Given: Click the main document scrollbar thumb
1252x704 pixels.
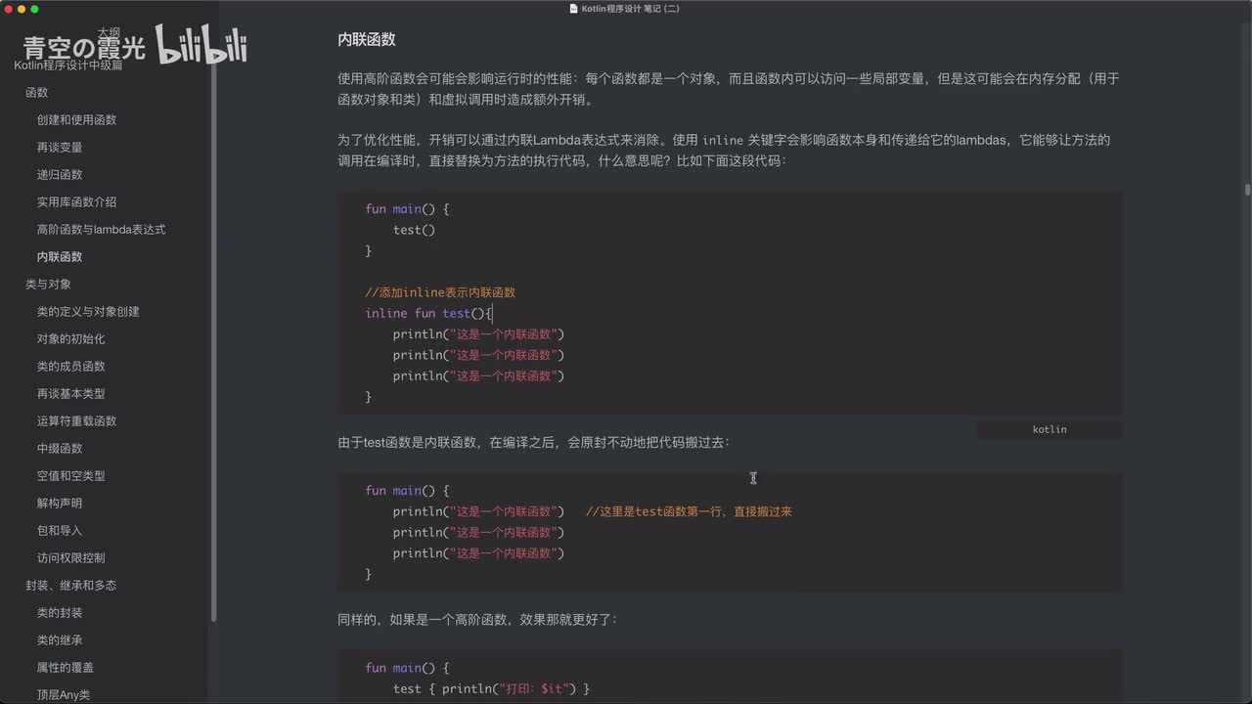Looking at the screenshot, I should pos(1247,190).
